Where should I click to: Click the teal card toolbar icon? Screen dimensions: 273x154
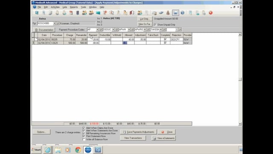point(98,13)
